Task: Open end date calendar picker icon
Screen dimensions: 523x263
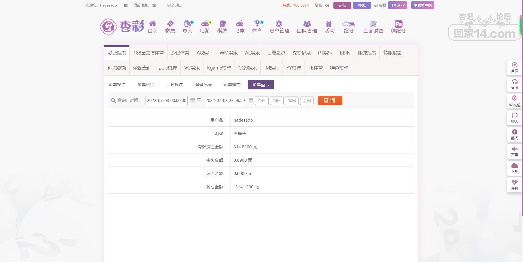Action: 251,101
